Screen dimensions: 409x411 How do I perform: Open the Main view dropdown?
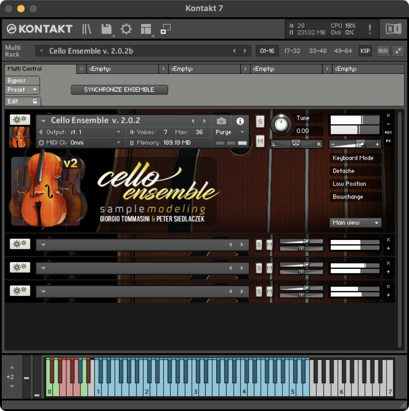355,223
